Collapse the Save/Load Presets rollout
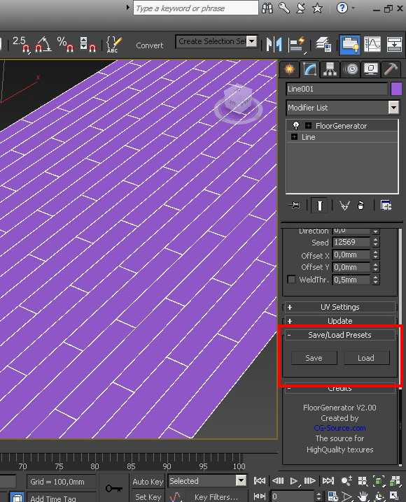 click(x=339, y=335)
